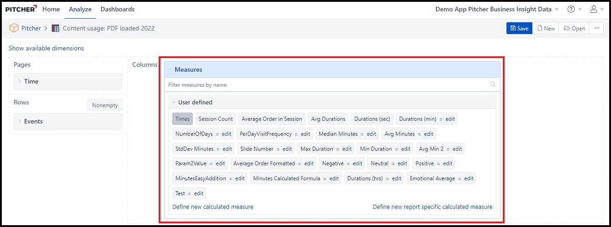This screenshot has width=611, height=227.
Task: Open the user profile menu
Action: coord(594,9)
